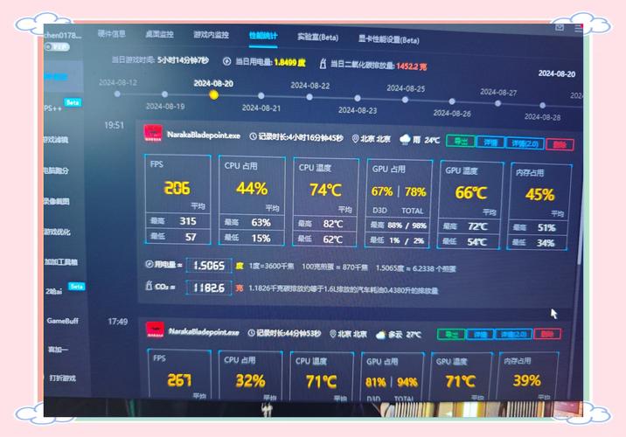Open 录像截图 in the sidebar
This screenshot has height=437, width=626.
tap(57, 201)
